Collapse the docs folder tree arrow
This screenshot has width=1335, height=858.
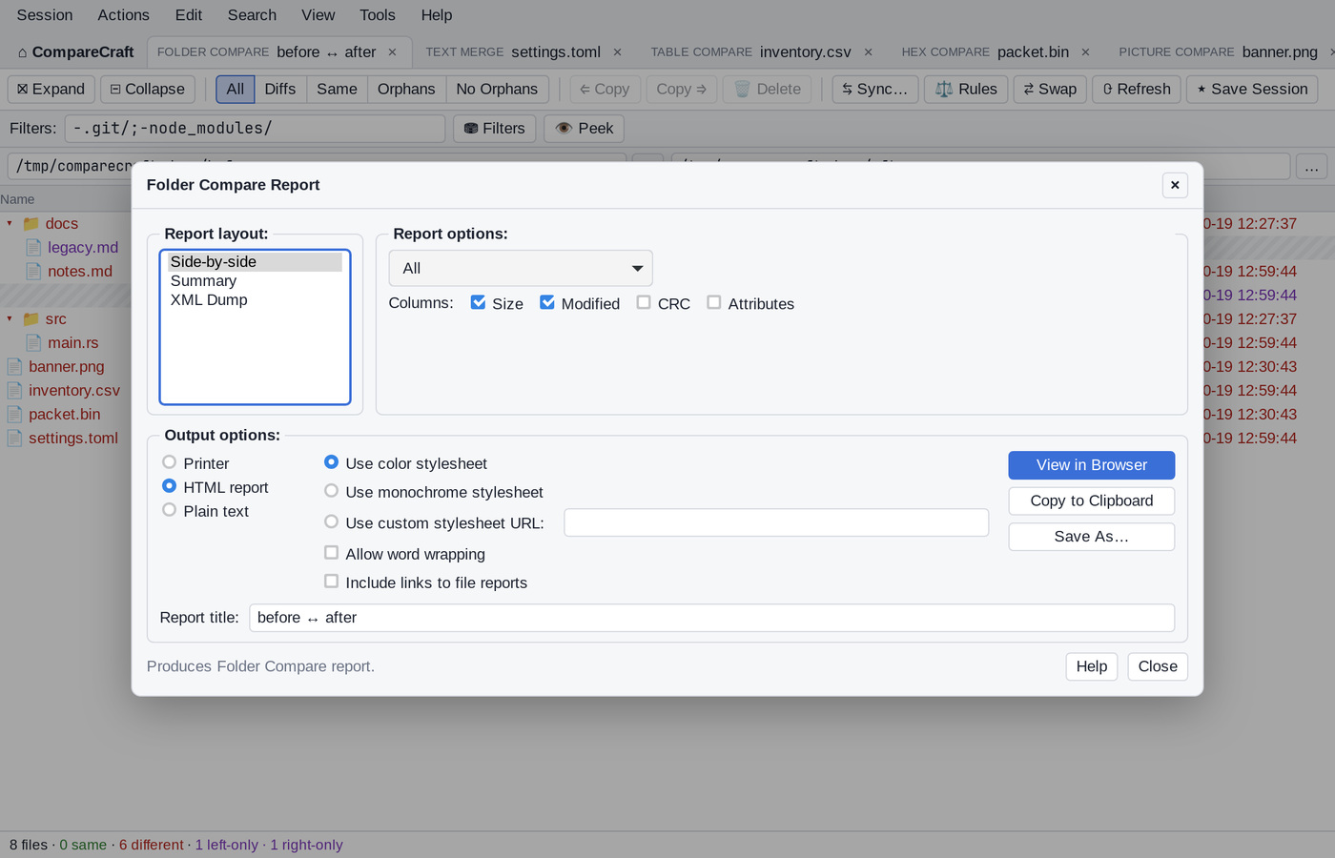pos(10,223)
